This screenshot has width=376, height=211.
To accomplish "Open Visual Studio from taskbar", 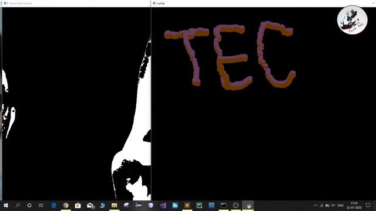I will (163, 205).
